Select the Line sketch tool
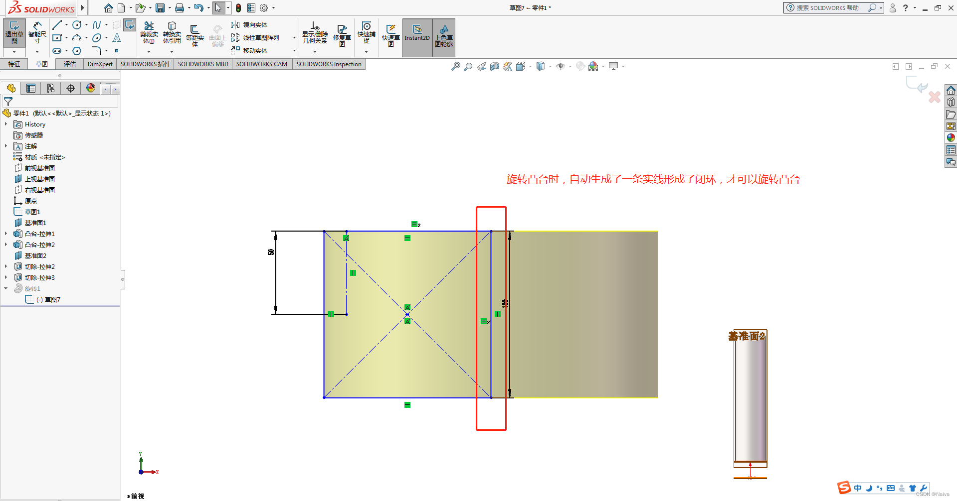 (x=57, y=25)
